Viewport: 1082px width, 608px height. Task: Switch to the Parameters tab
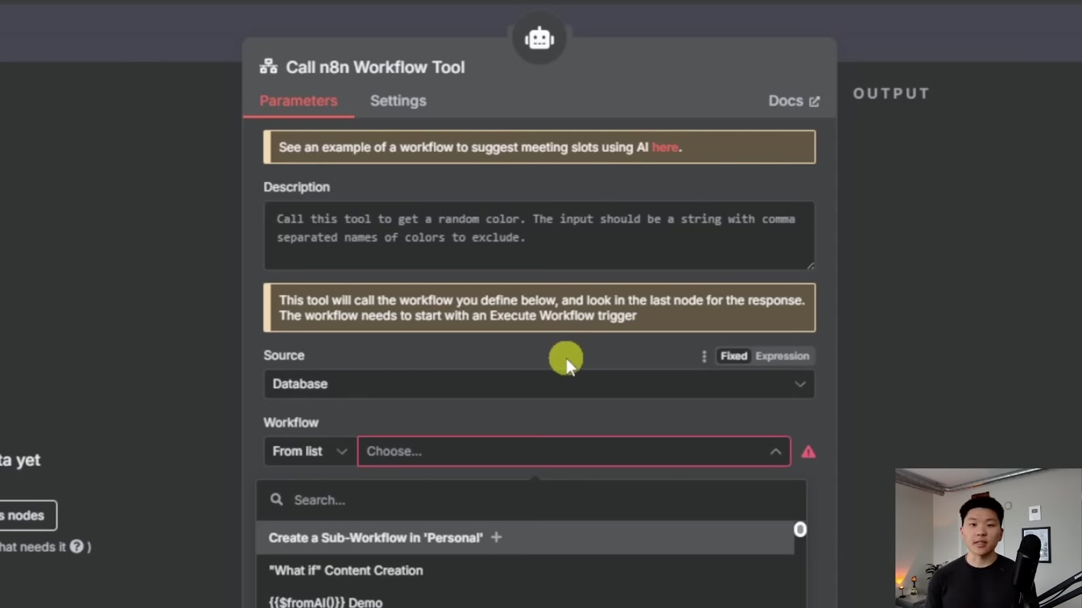pos(298,101)
